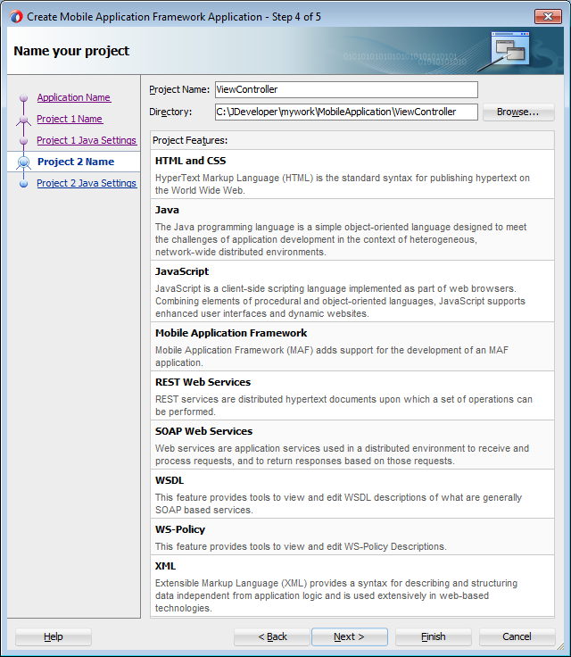The width and height of the screenshot is (571, 657).
Task: Click in the Project Name field
Action: (x=346, y=89)
